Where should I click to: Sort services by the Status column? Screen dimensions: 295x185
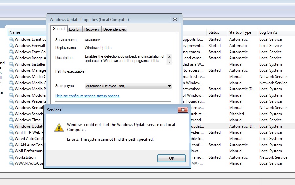tap(216, 32)
